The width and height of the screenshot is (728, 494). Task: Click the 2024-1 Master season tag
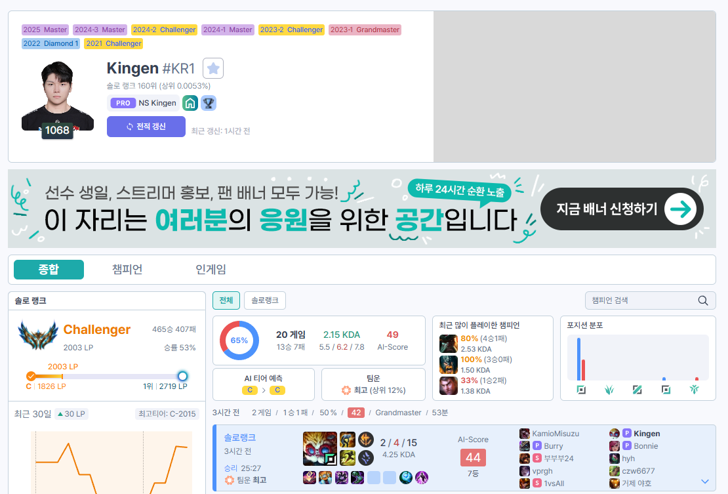point(228,30)
